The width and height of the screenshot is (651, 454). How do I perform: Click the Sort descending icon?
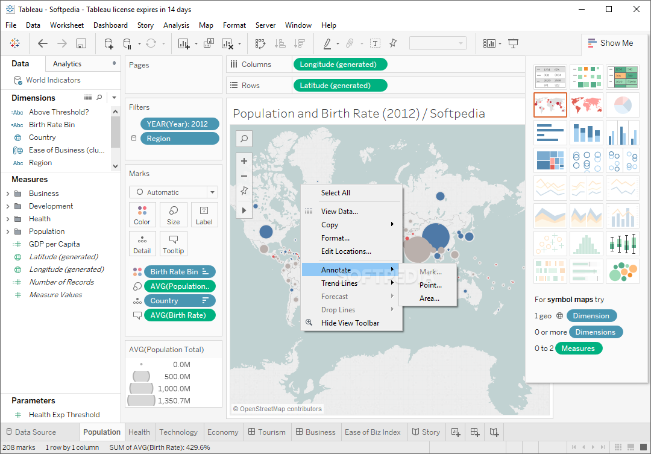300,43
